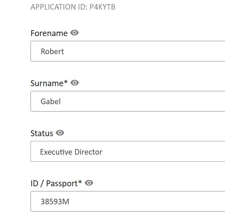Click the APPLICATION ID header text
This screenshot has width=225, height=219.
(x=73, y=7)
